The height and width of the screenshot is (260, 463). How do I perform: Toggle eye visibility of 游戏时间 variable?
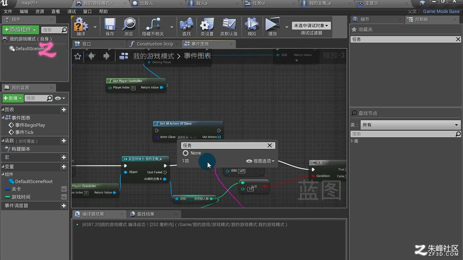pos(64,197)
